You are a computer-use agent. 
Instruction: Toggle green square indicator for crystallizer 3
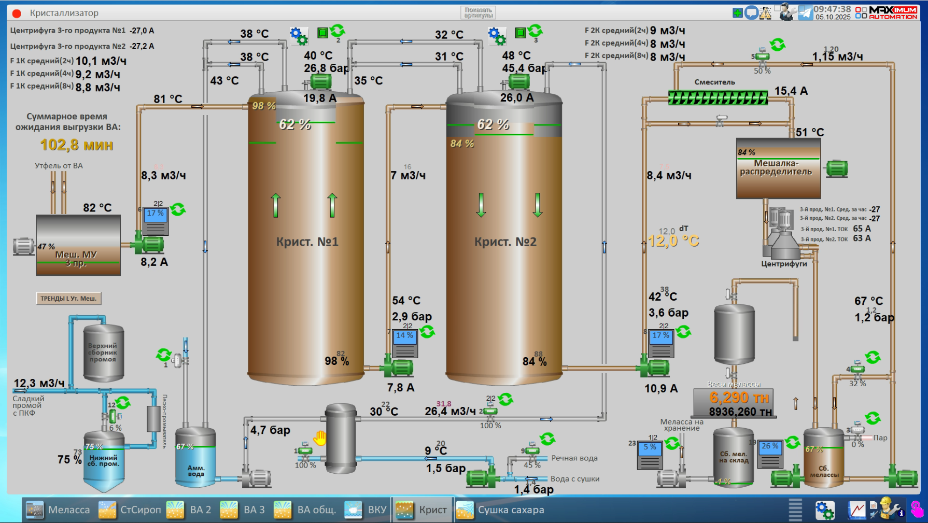[521, 33]
